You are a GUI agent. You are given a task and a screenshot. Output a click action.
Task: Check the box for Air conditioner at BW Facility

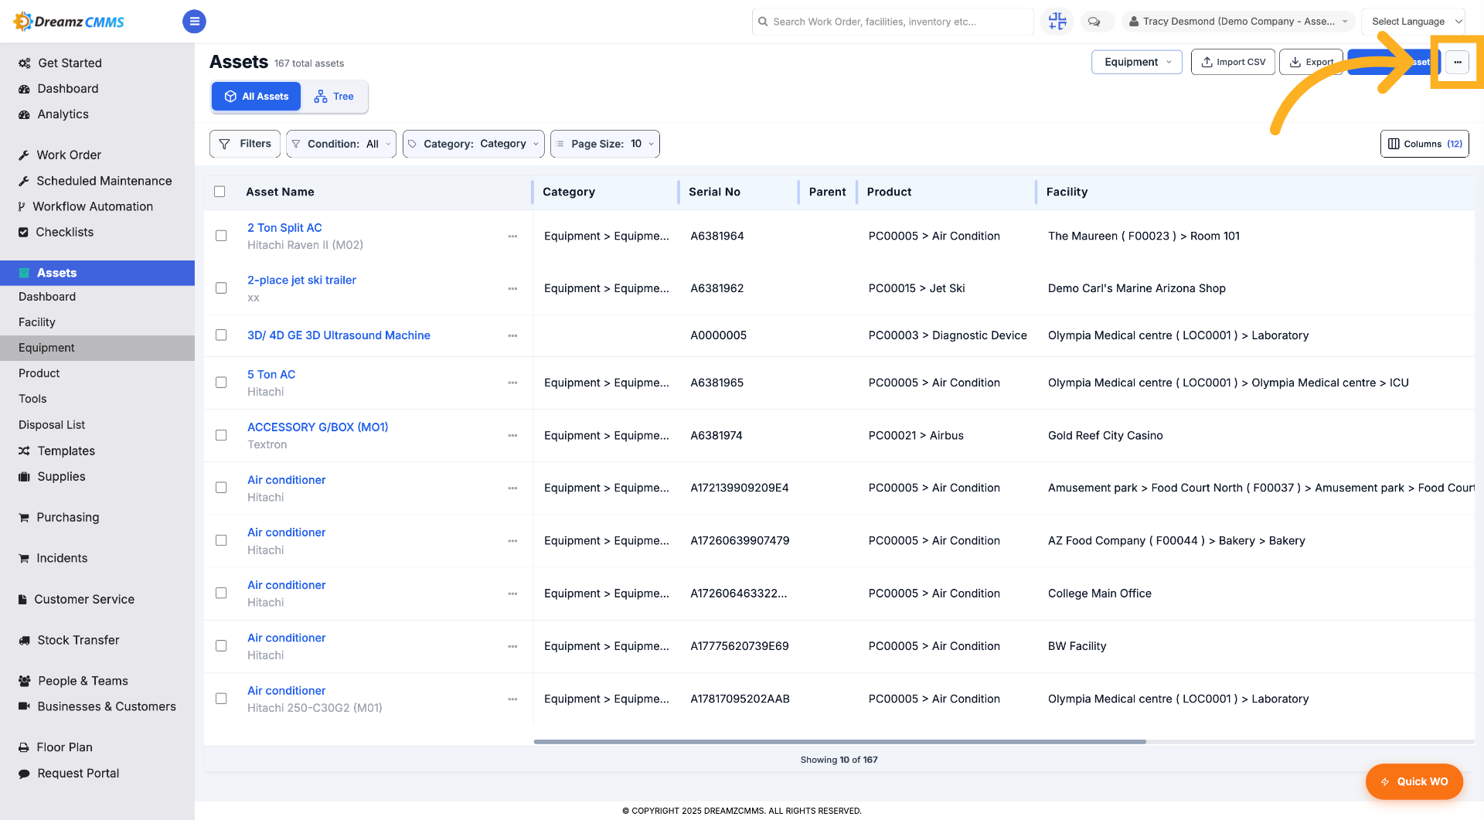(x=221, y=646)
